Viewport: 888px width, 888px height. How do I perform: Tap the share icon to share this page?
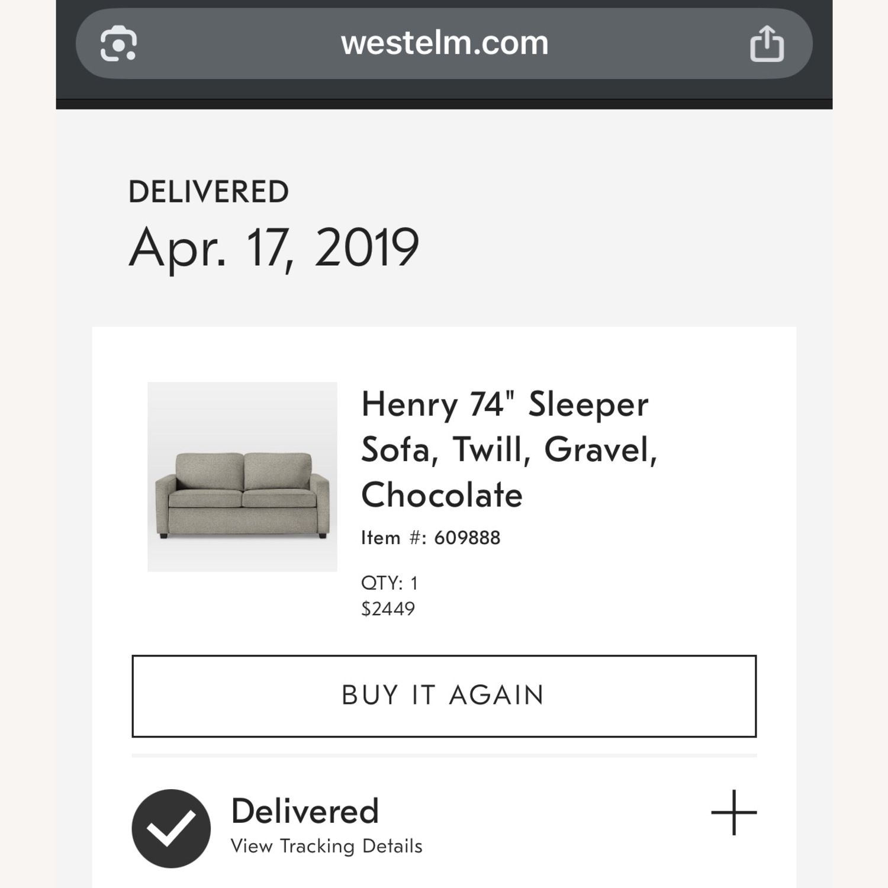(767, 43)
